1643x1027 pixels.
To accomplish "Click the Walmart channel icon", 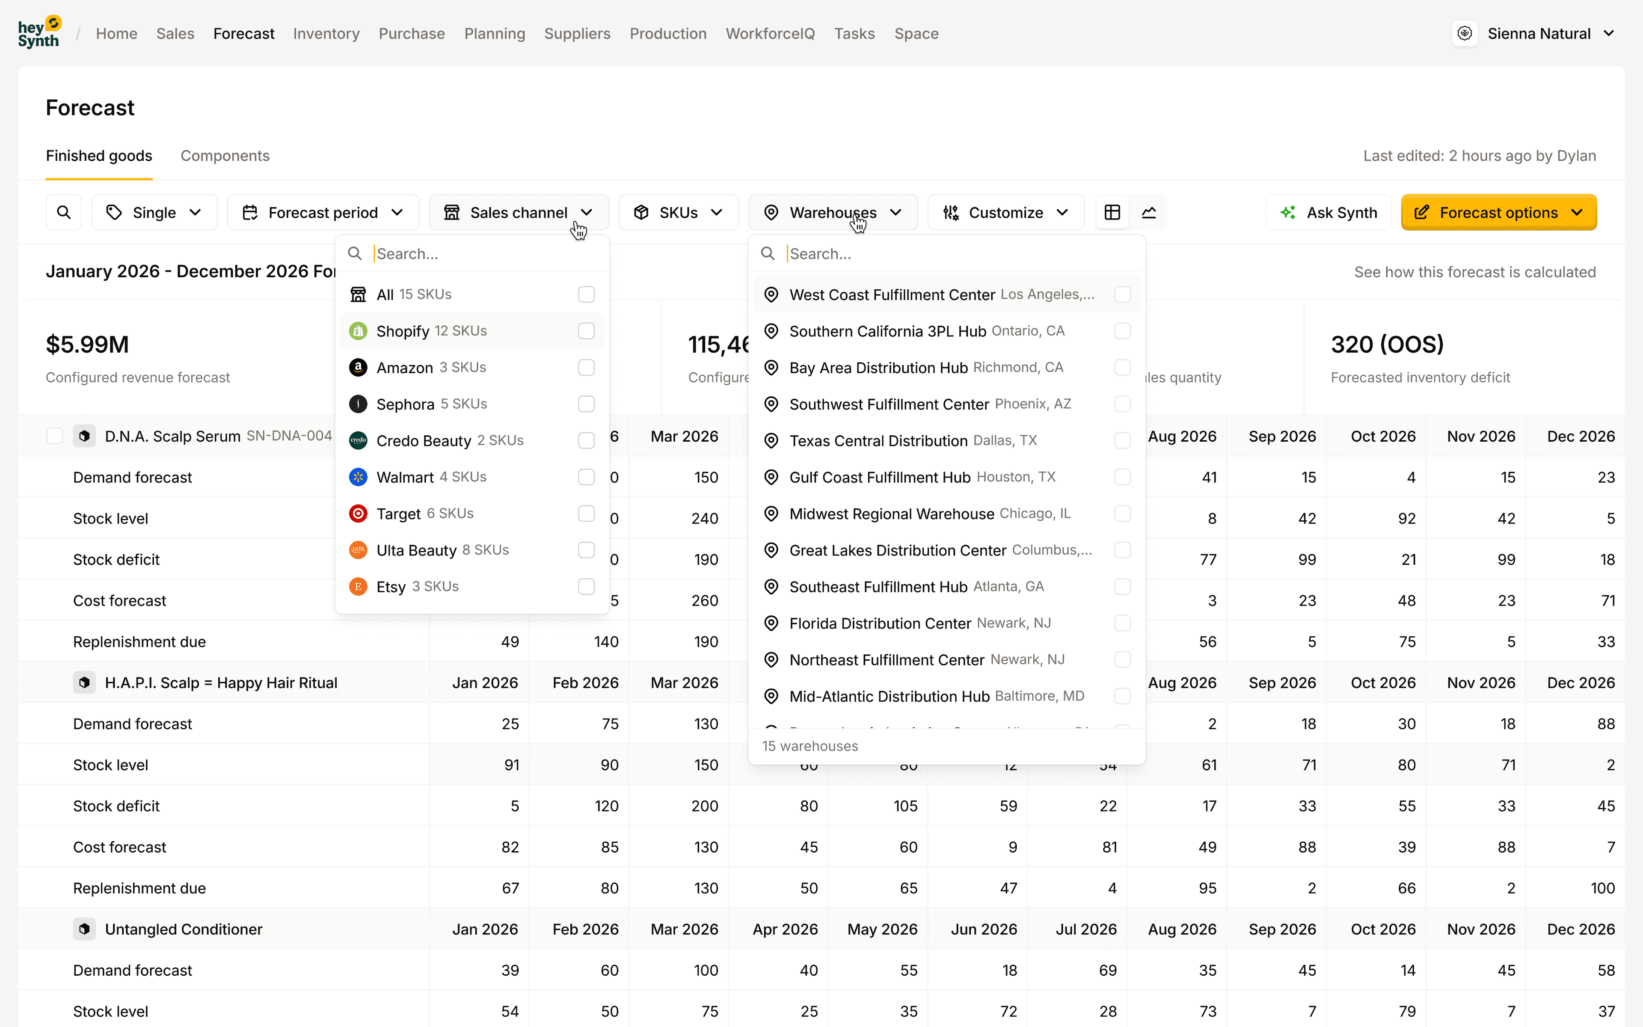I will coord(358,477).
